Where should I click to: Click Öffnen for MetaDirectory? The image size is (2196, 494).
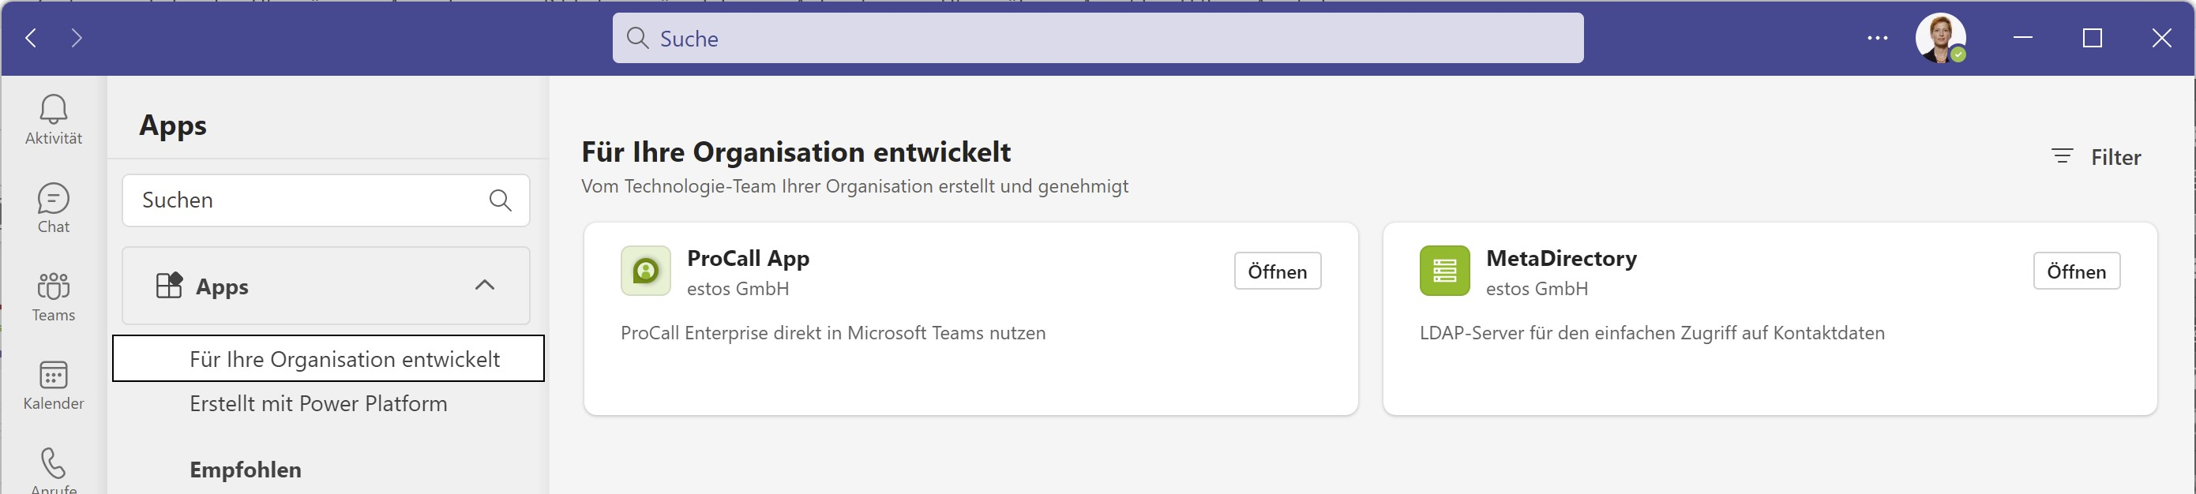pyautogui.click(x=2076, y=271)
